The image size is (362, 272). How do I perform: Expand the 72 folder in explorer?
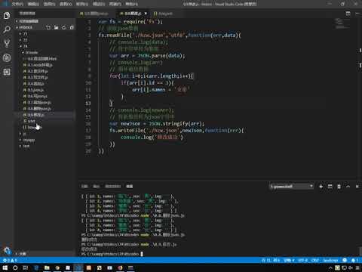25,40
